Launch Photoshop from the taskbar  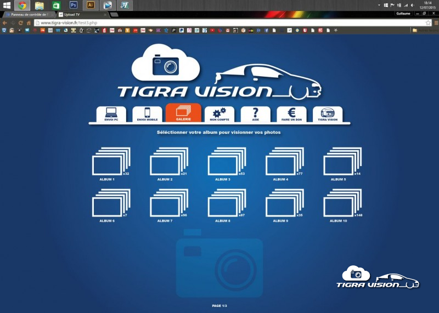point(74,5)
